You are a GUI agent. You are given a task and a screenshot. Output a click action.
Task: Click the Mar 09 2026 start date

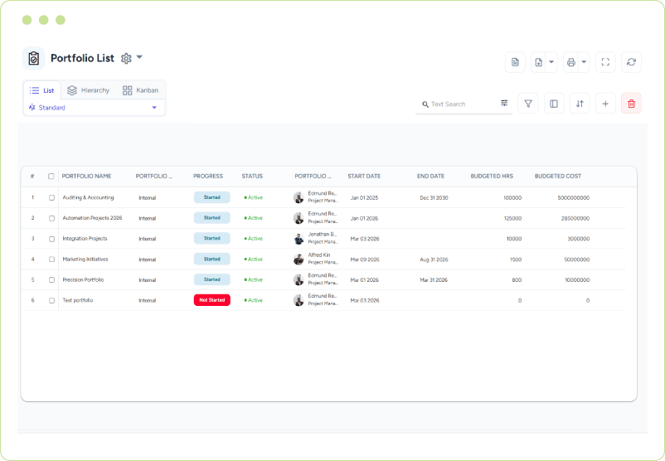[365, 260]
